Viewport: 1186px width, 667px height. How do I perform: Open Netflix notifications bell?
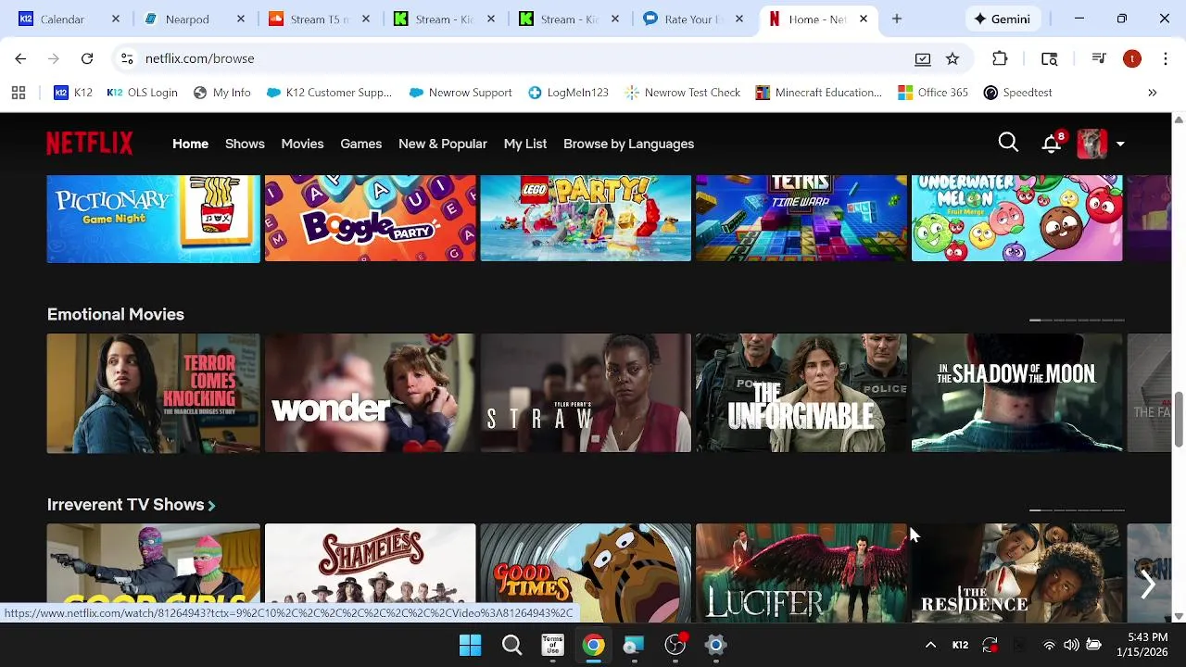(1051, 144)
